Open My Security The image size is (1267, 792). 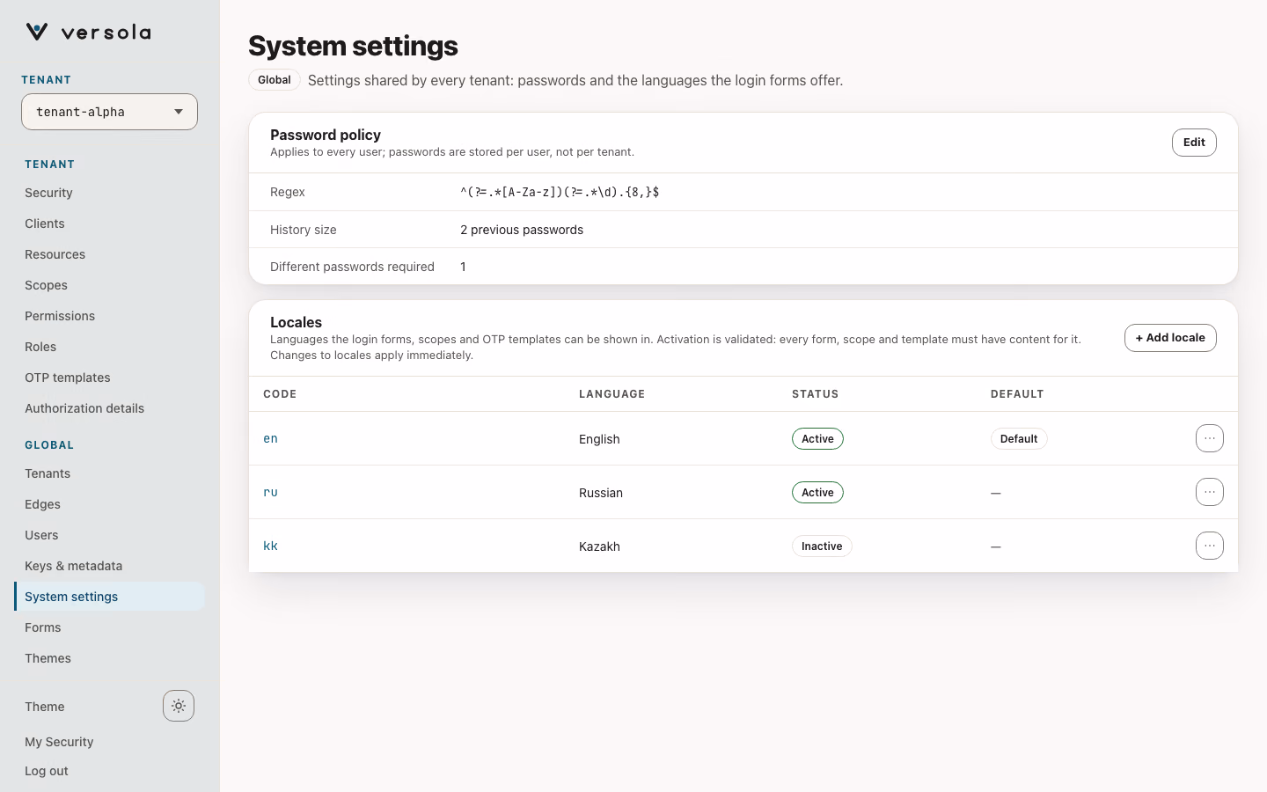59,742
